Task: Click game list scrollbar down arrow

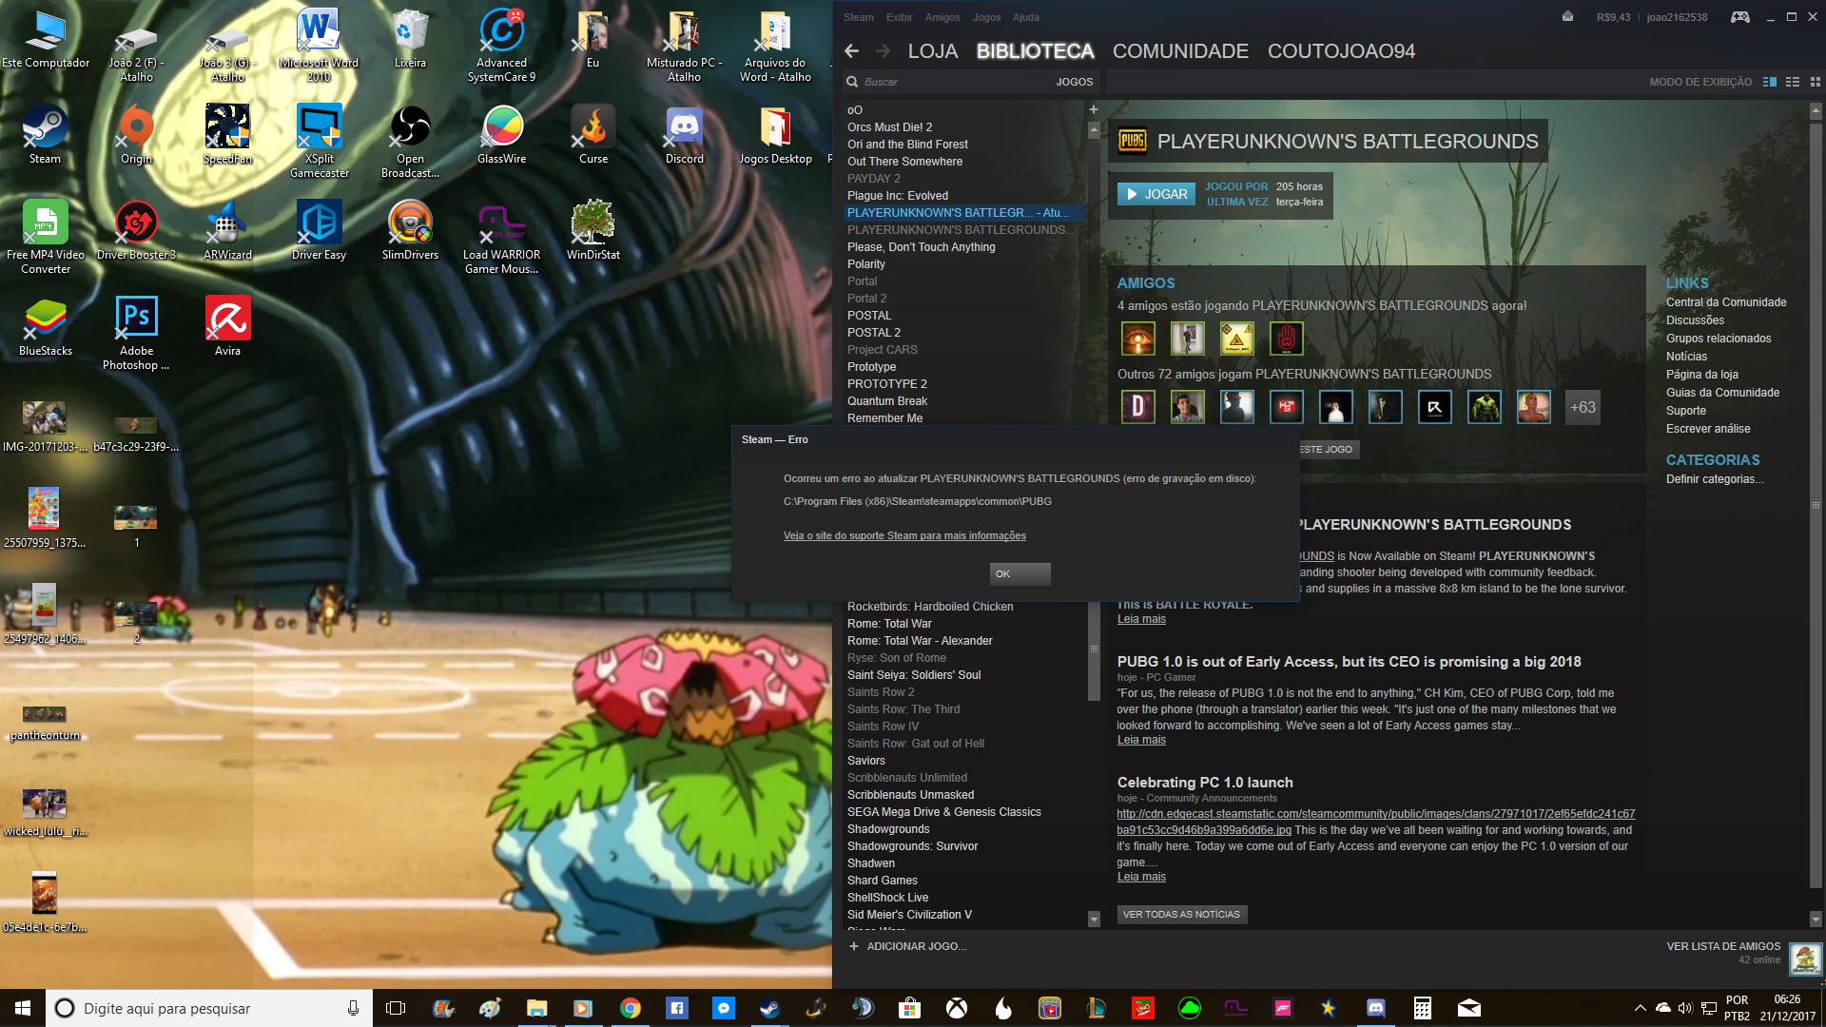Action: 1094,920
